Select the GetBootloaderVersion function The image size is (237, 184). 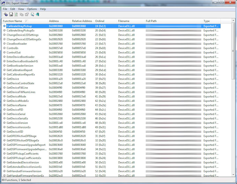pyautogui.click(x=20, y=66)
